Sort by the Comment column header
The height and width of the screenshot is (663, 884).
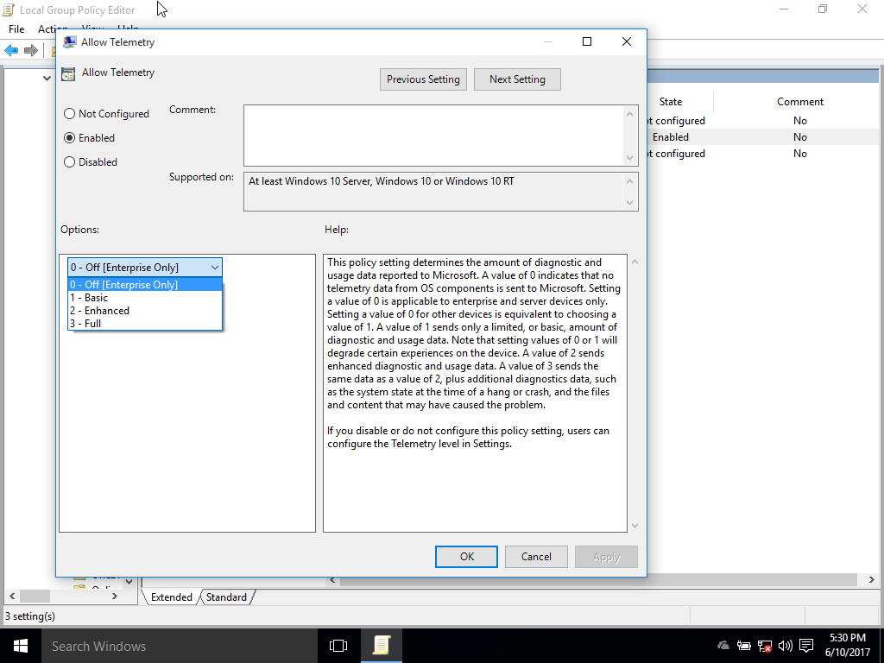tap(799, 102)
